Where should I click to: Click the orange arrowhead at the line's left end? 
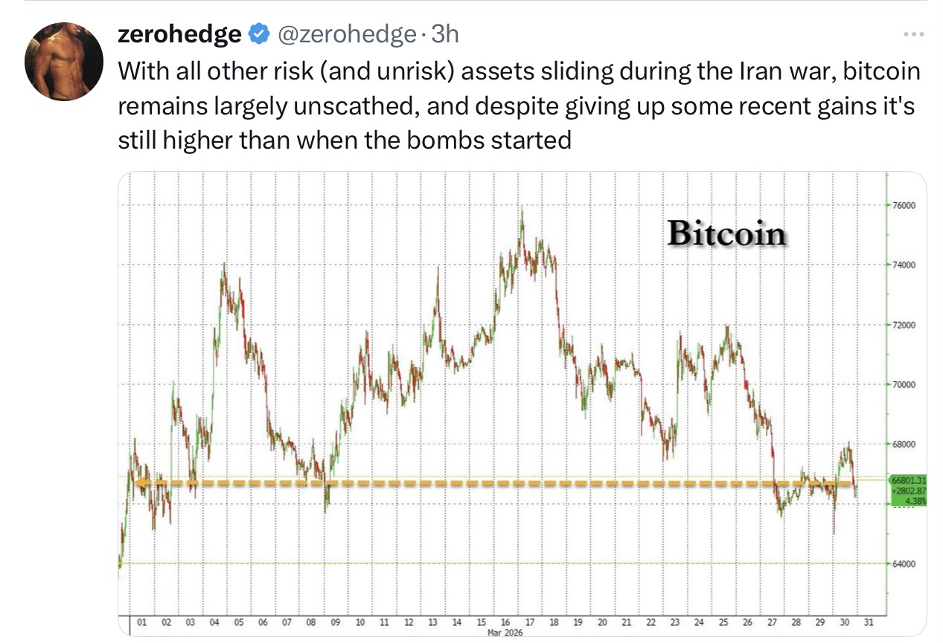coord(141,483)
